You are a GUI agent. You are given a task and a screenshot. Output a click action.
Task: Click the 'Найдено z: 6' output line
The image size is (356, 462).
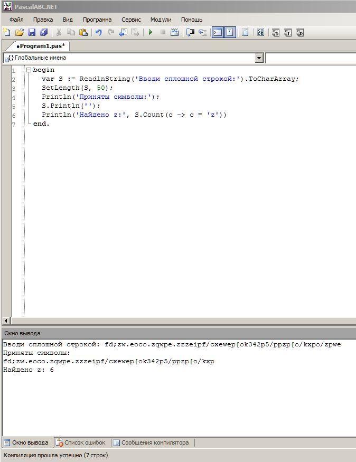(29, 370)
